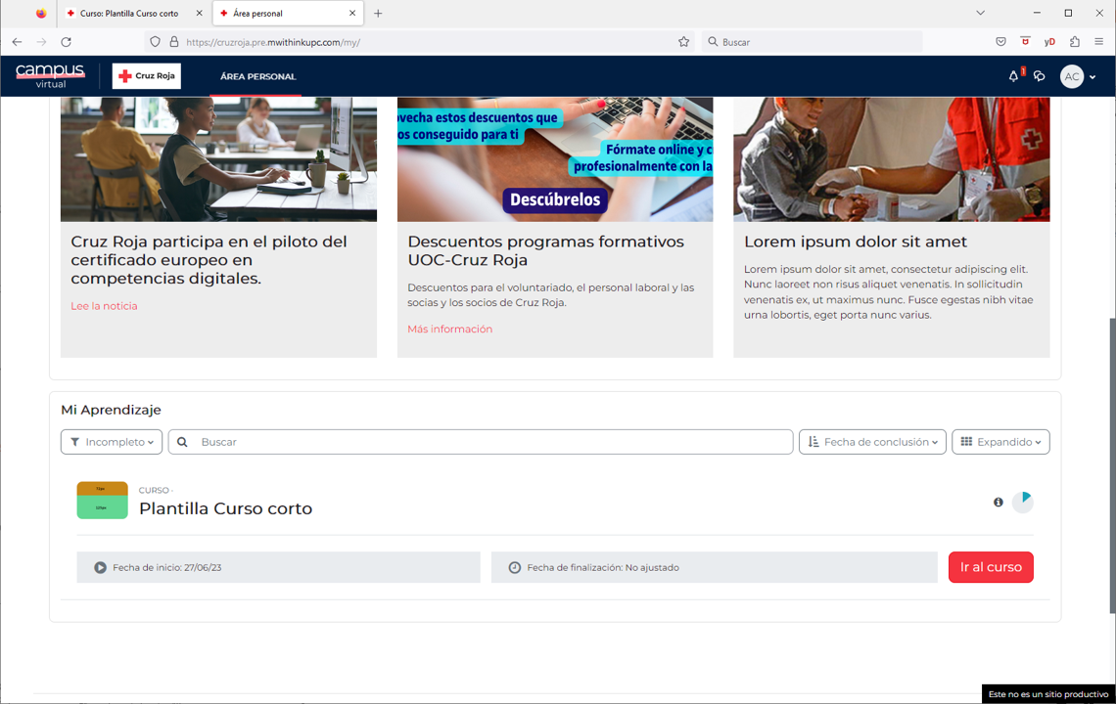The width and height of the screenshot is (1116, 704).
Task: Click the red Ir al curso button
Action: point(991,566)
